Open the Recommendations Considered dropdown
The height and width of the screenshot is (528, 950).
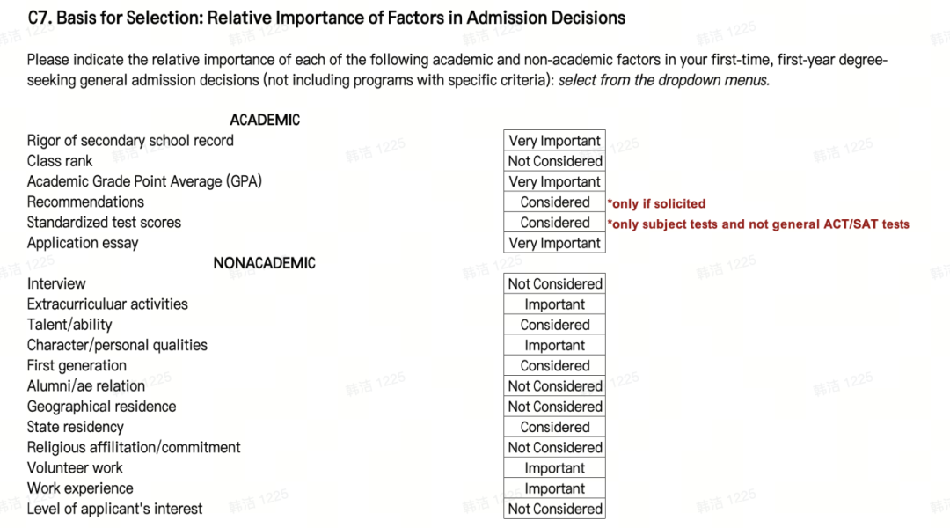click(x=554, y=202)
